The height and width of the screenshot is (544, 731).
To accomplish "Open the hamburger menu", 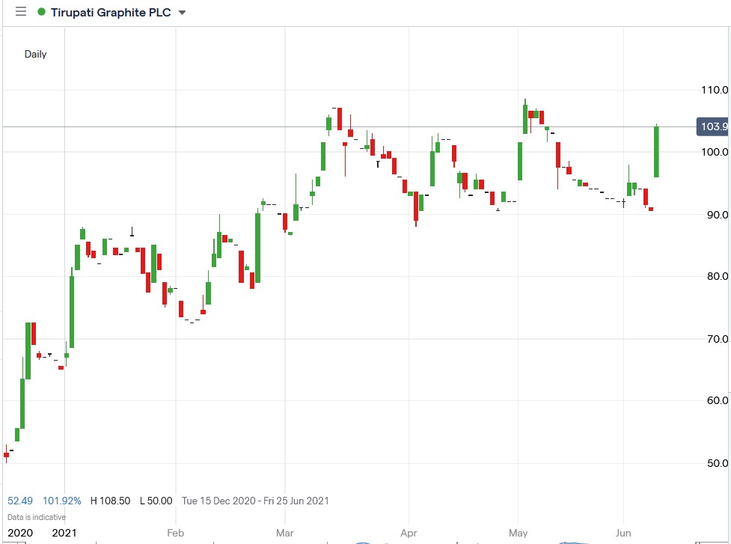I will click(x=20, y=11).
